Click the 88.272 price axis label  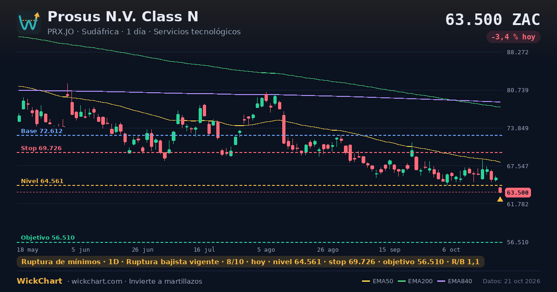[518, 52]
